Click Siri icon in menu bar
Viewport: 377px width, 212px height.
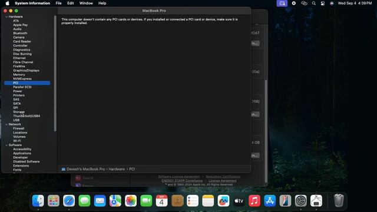(x=332, y=3)
